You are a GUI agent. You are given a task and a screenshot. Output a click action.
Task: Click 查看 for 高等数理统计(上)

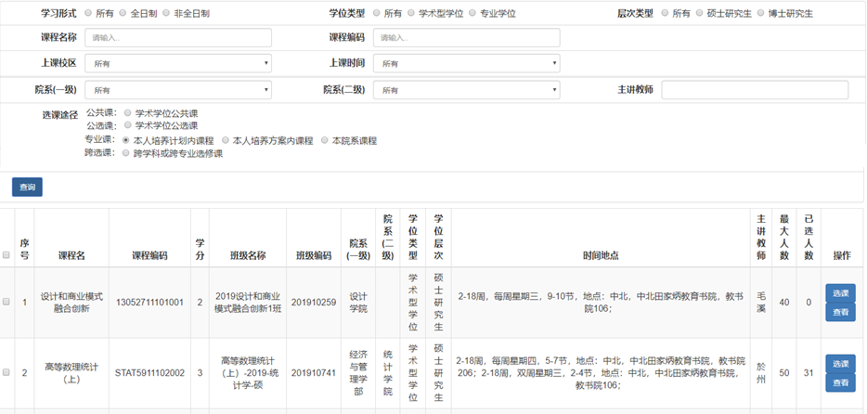point(840,382)
